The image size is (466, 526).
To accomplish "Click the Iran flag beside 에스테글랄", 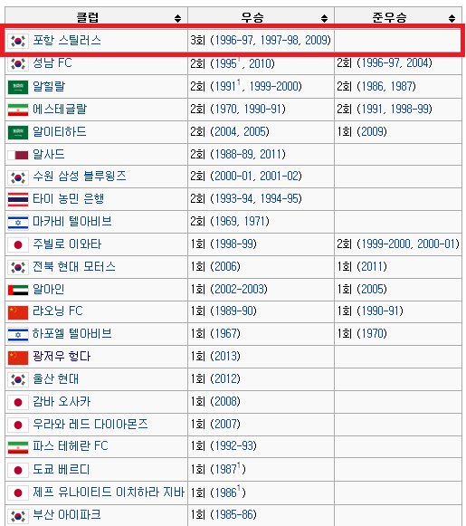I will click(18, 110).
